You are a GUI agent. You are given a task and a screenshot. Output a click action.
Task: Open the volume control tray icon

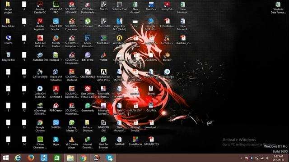(x=267, y=158)
